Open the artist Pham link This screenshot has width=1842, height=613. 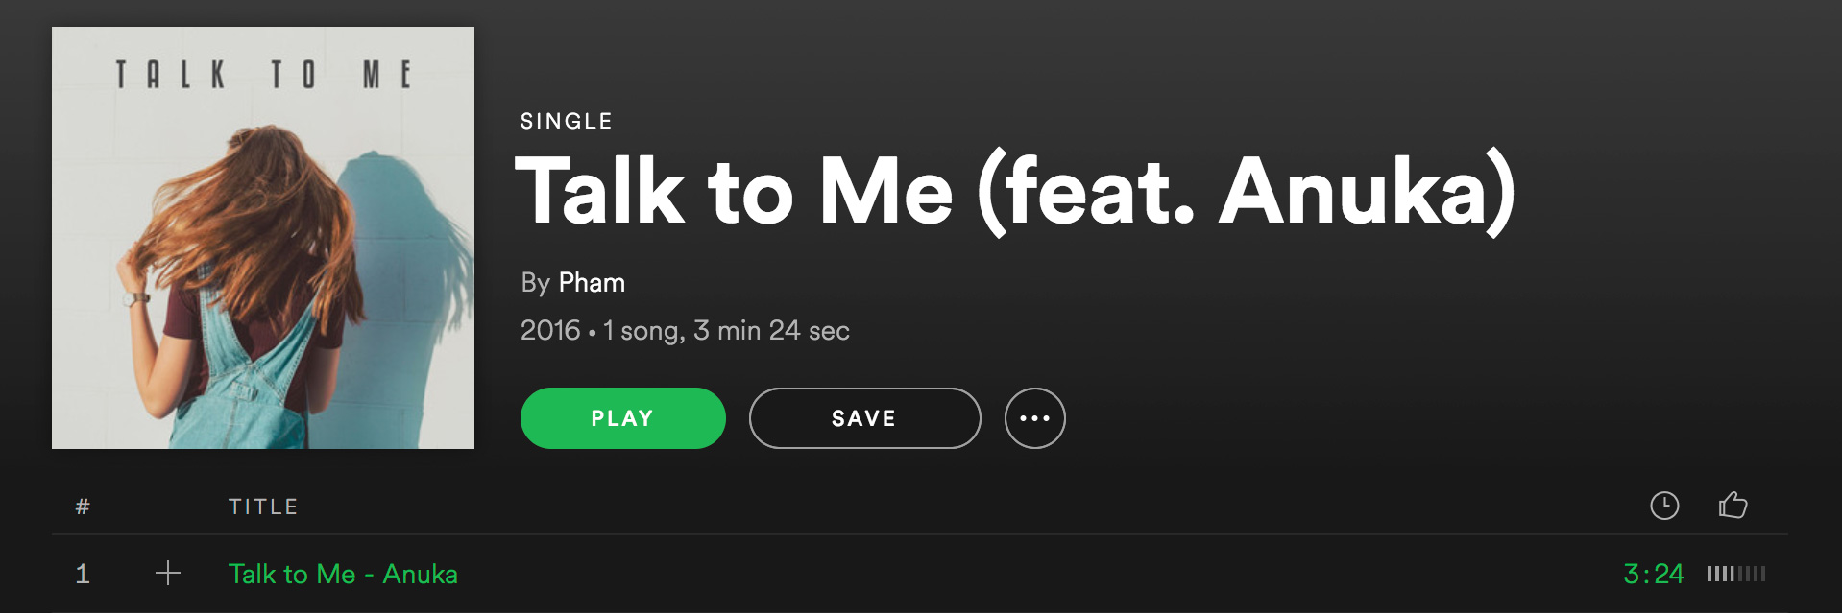tap(592, 283)
